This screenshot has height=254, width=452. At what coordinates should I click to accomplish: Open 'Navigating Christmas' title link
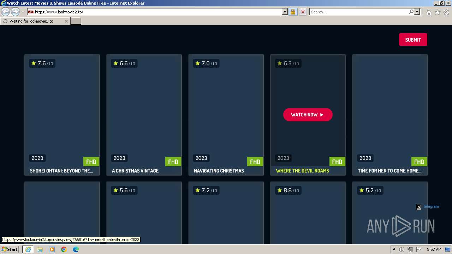219,171
